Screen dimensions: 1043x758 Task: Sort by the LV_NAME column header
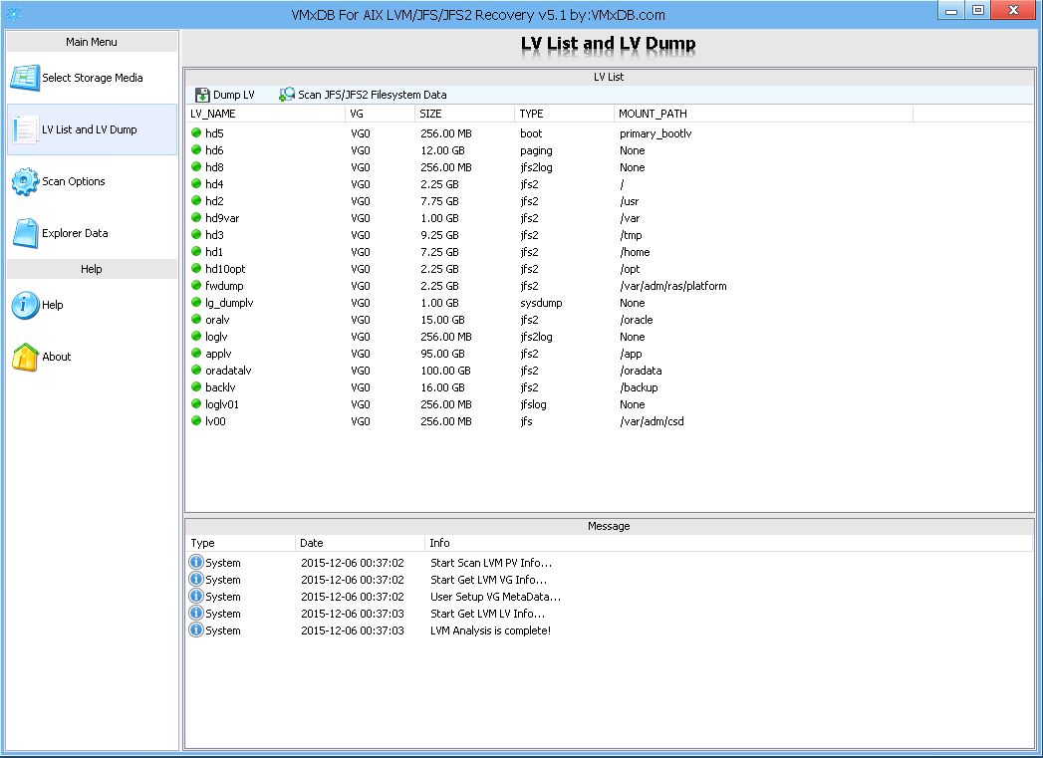pos(265,114)
